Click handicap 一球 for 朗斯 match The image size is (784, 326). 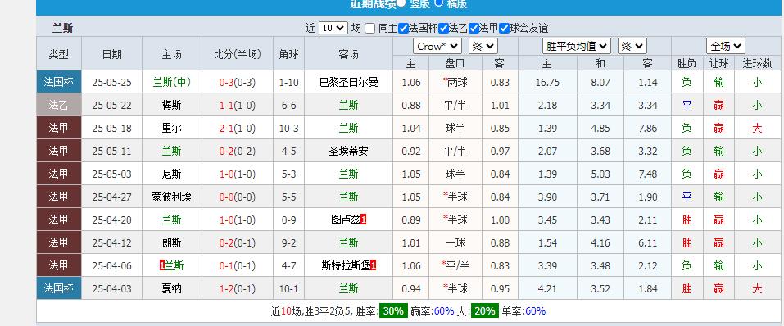[455, 243]
